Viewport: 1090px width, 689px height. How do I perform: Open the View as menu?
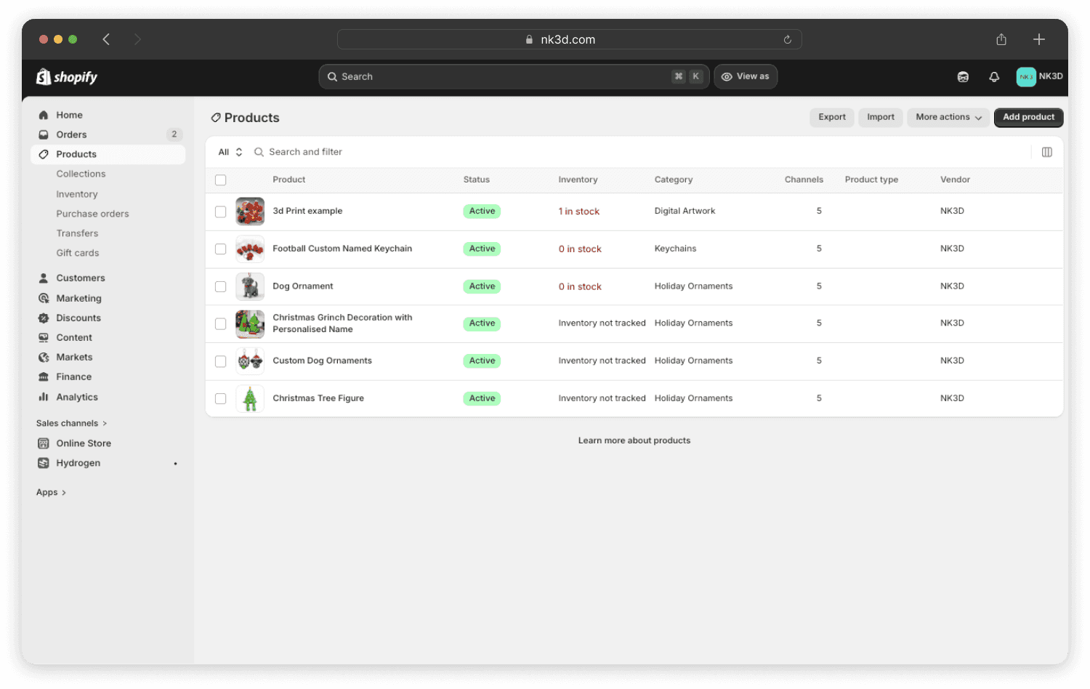pos(746,76)
